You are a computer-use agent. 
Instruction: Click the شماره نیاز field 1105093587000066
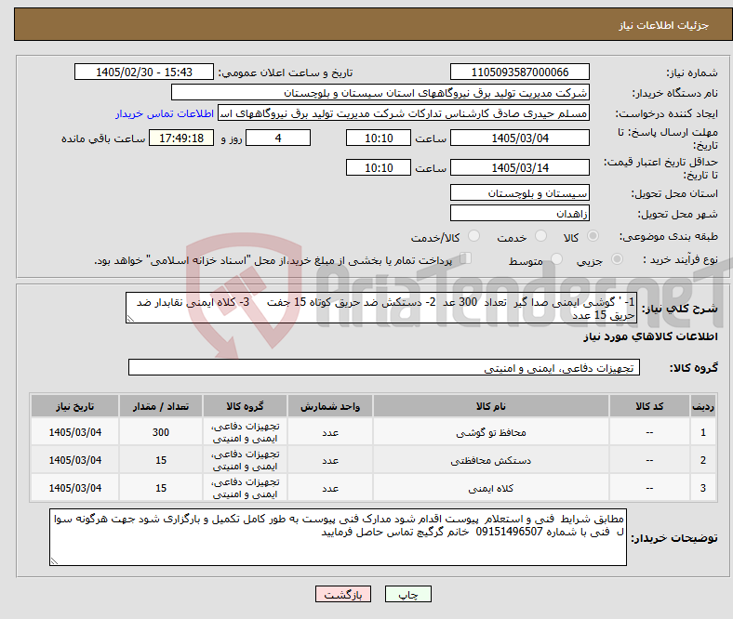pyautogui.click(x=520, y=72)
